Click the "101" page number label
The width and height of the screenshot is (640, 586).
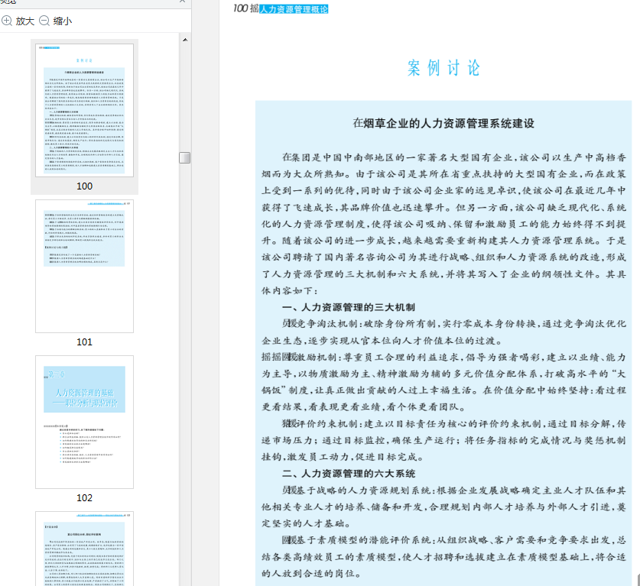click(84, 342)
